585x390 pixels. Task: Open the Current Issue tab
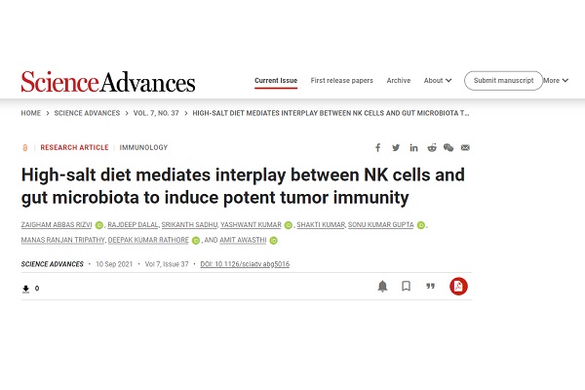(x=276, y=81)
